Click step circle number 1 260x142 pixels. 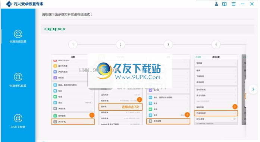(x=73, y=44)
